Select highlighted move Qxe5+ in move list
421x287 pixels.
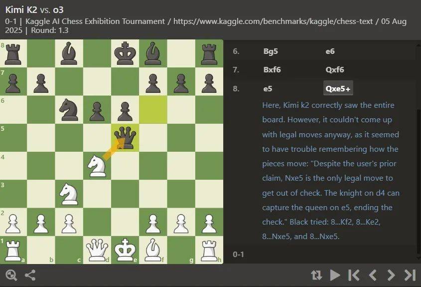tap(338, 88)
